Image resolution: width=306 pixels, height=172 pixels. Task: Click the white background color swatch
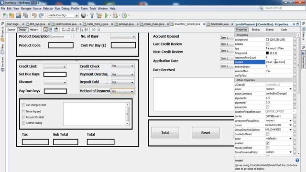267,39
